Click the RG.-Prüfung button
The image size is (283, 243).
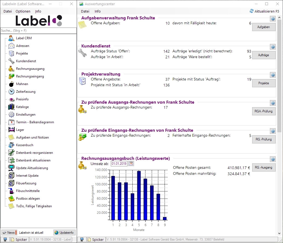(264, 139)
